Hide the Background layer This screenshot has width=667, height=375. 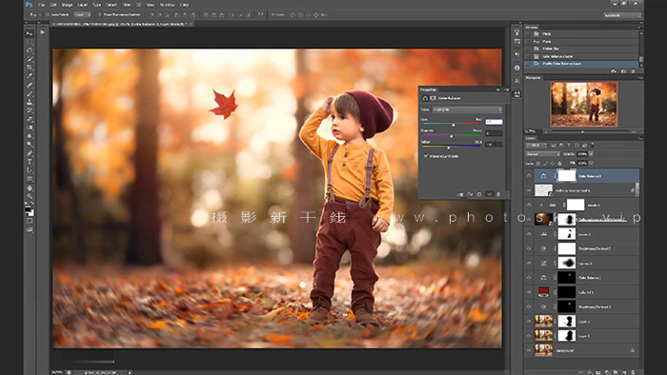(x=529, y=350)
